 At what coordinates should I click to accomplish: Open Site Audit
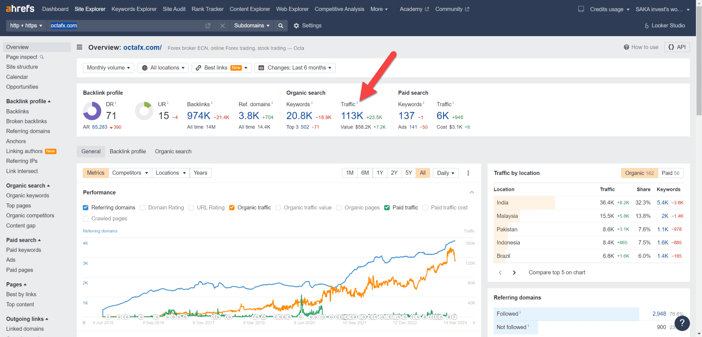[x=174, y=9]
